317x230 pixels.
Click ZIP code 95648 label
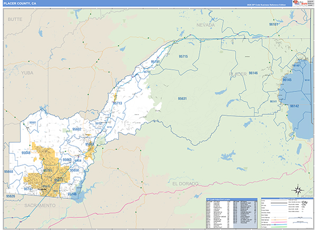click(27, 152)
